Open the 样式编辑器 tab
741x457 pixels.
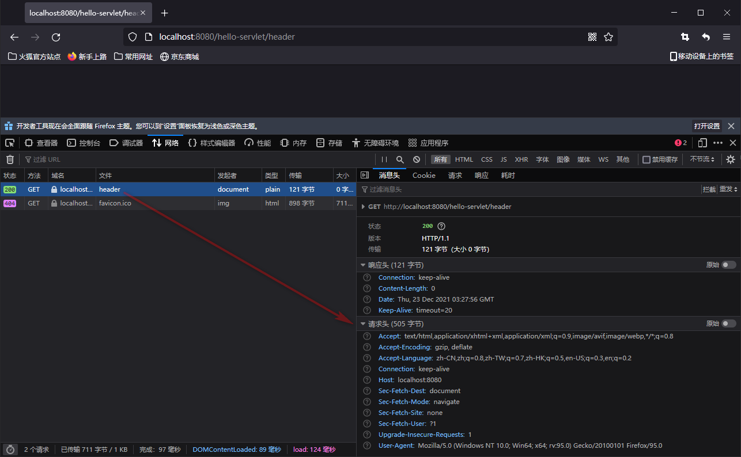211,143
